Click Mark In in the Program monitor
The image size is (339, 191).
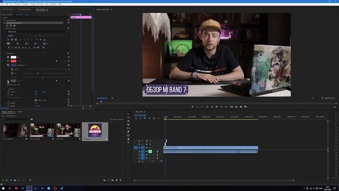(197, 107)
